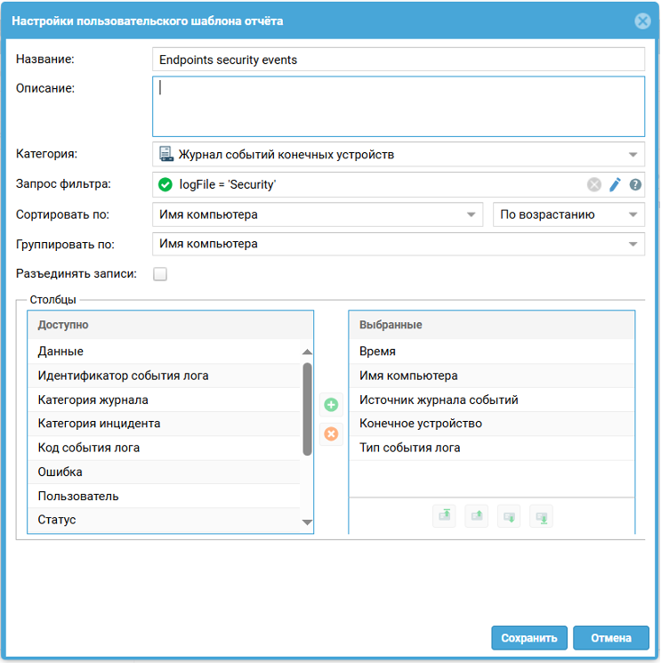Expand the Группировать по dropdown
The image size is (661, 663).
633,244
